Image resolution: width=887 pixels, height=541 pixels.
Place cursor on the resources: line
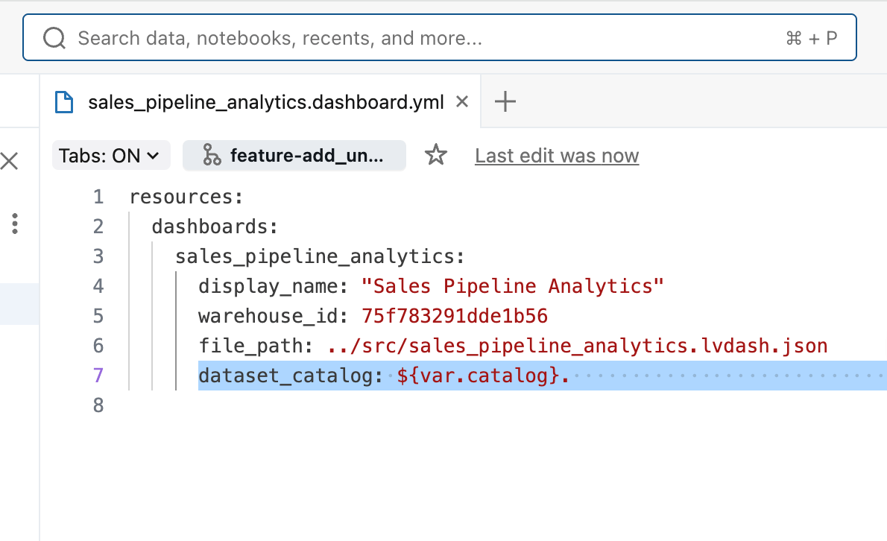[x=186, y=197]
